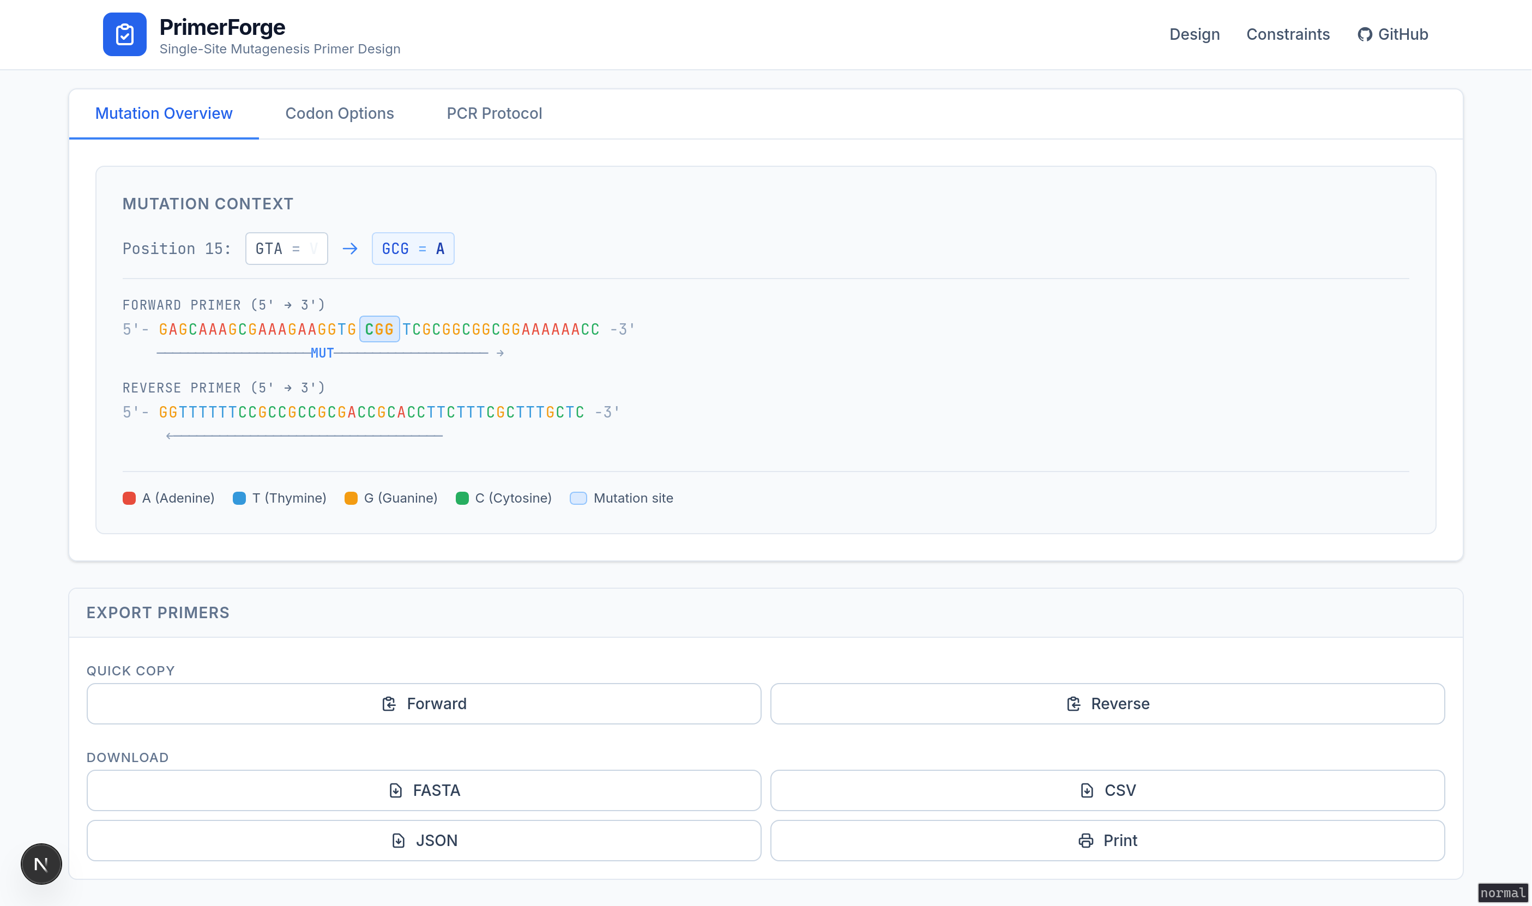Click the GitHub octocat icon

[x=1365, y=34]
